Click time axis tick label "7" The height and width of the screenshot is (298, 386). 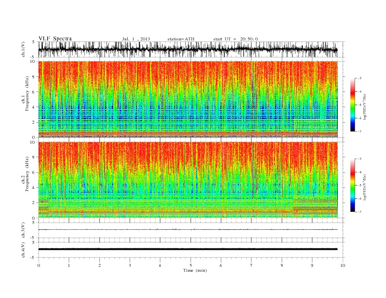click(x=251, y=265)
